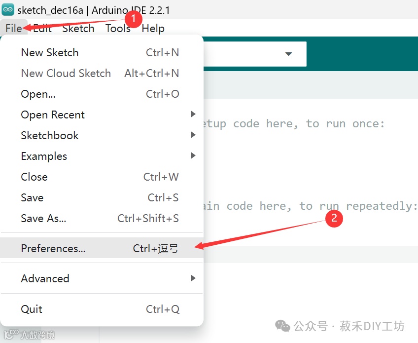Open Preferences... from the File menu
This screenshot has height=343, width=418.
pos(102,248)
